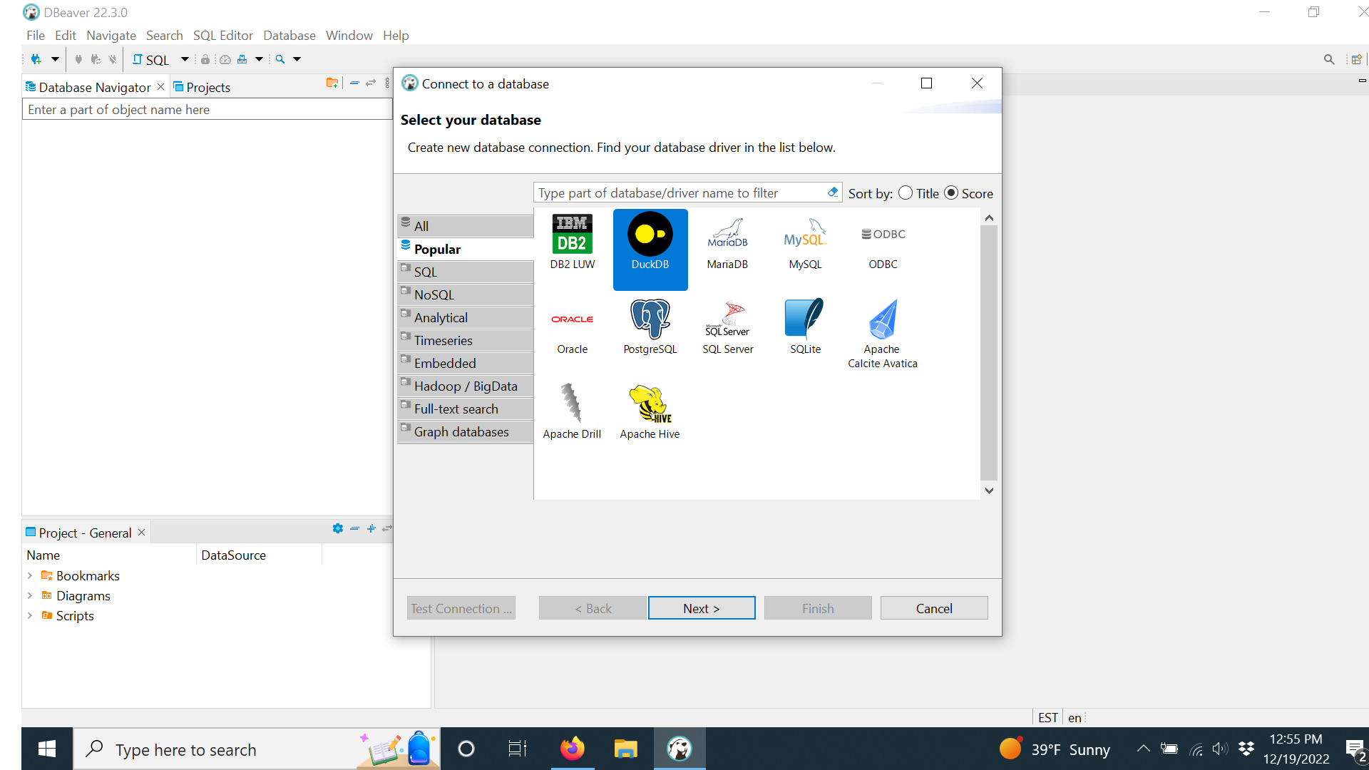
Task: Click the lock transaction mode icon
Action: pos(205,59)
